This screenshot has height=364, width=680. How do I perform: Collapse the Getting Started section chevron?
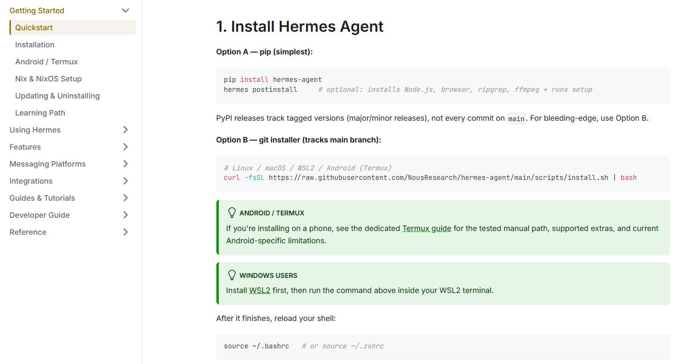pyautogui.click(x=125, y=10)
